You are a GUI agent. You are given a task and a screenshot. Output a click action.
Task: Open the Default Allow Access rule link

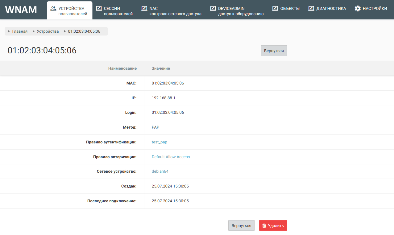[171, 157]
